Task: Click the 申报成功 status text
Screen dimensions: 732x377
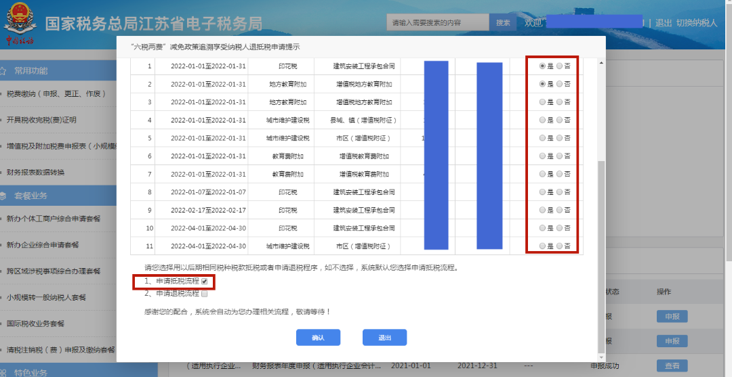Action: tap(605, 365)
